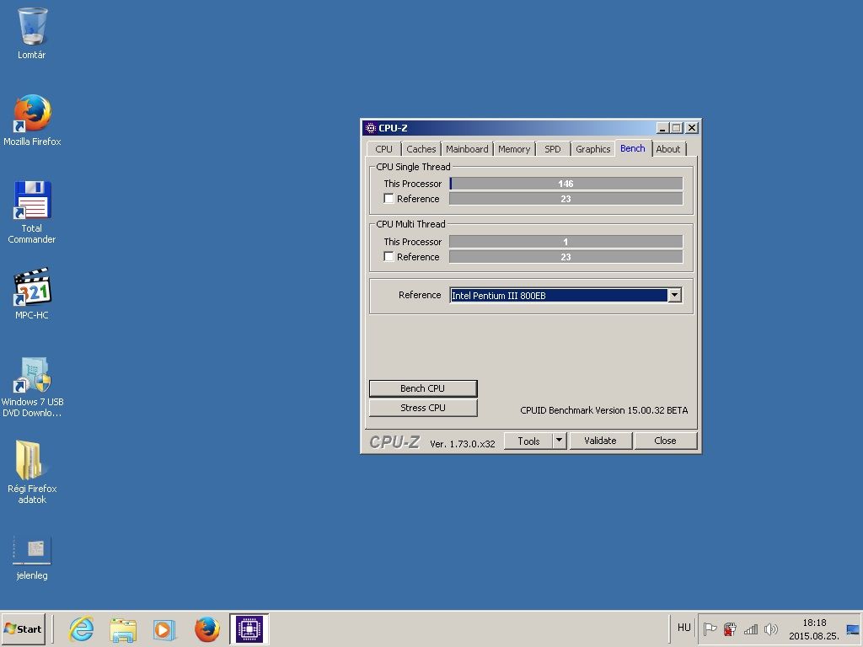Screen dimensions: 863x647
Task: Click Multi Thread Reference score bar
Action: 566,257
